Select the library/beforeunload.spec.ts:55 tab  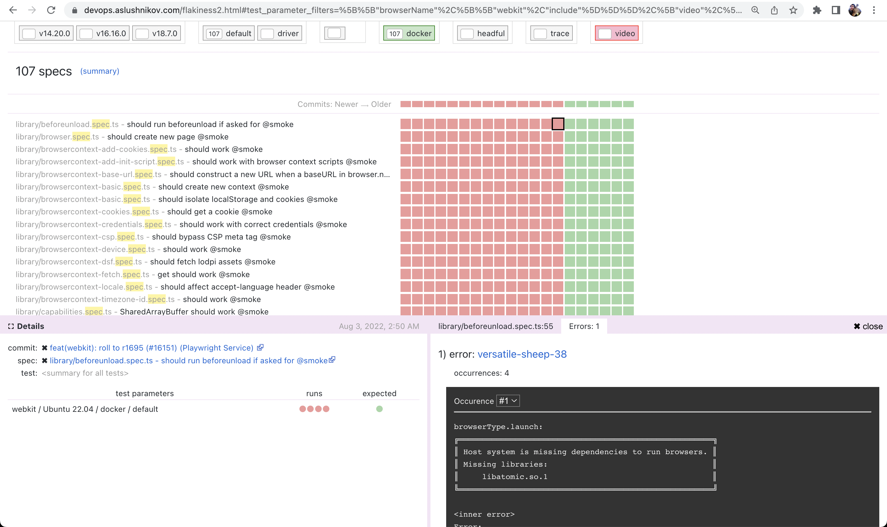click(x=495, y=326)
